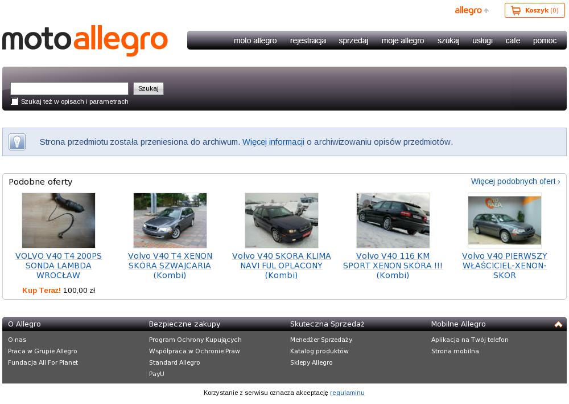Screen dimensions: 569x404
Task: Click the white house icon in footer
Action: pos(558,324)
